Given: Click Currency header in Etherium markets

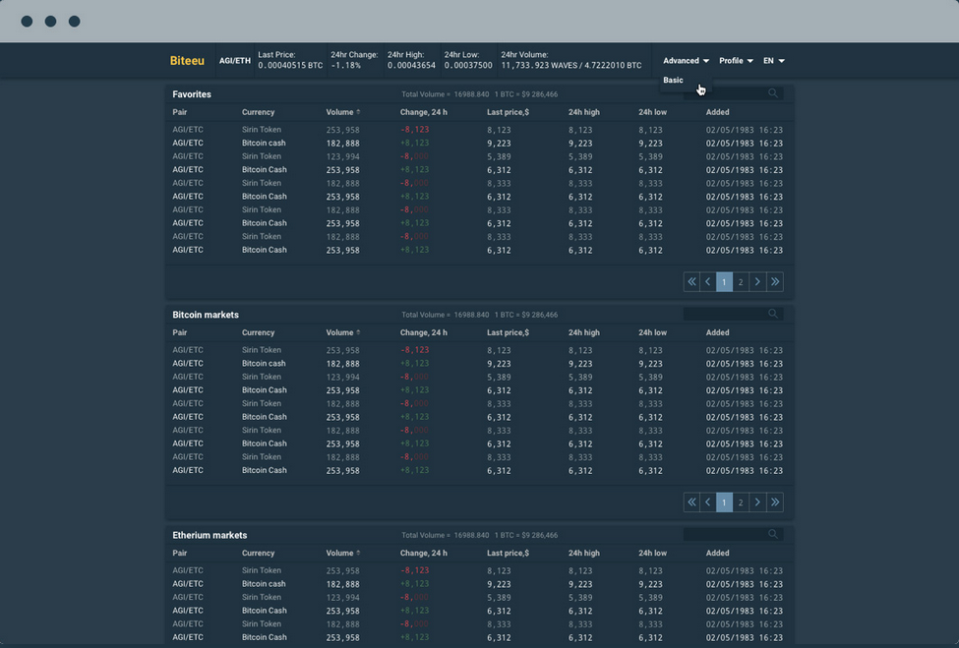Looking at the screenshot, I should [x=258, y=553].
